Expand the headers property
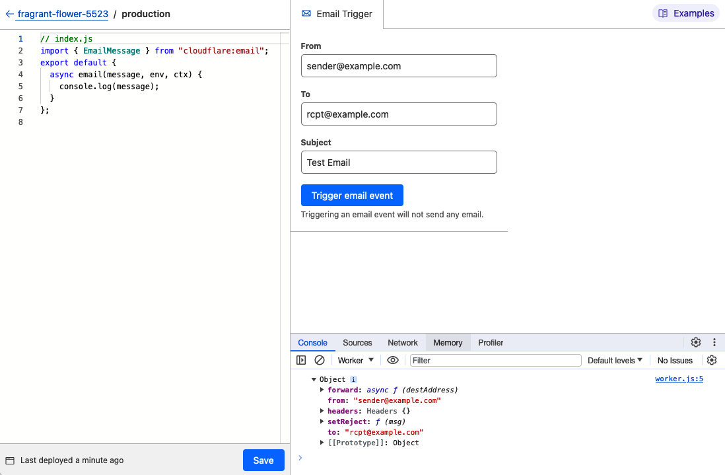Image resolution: width=725 pixels, height=475 pixels. click(322, 411)
